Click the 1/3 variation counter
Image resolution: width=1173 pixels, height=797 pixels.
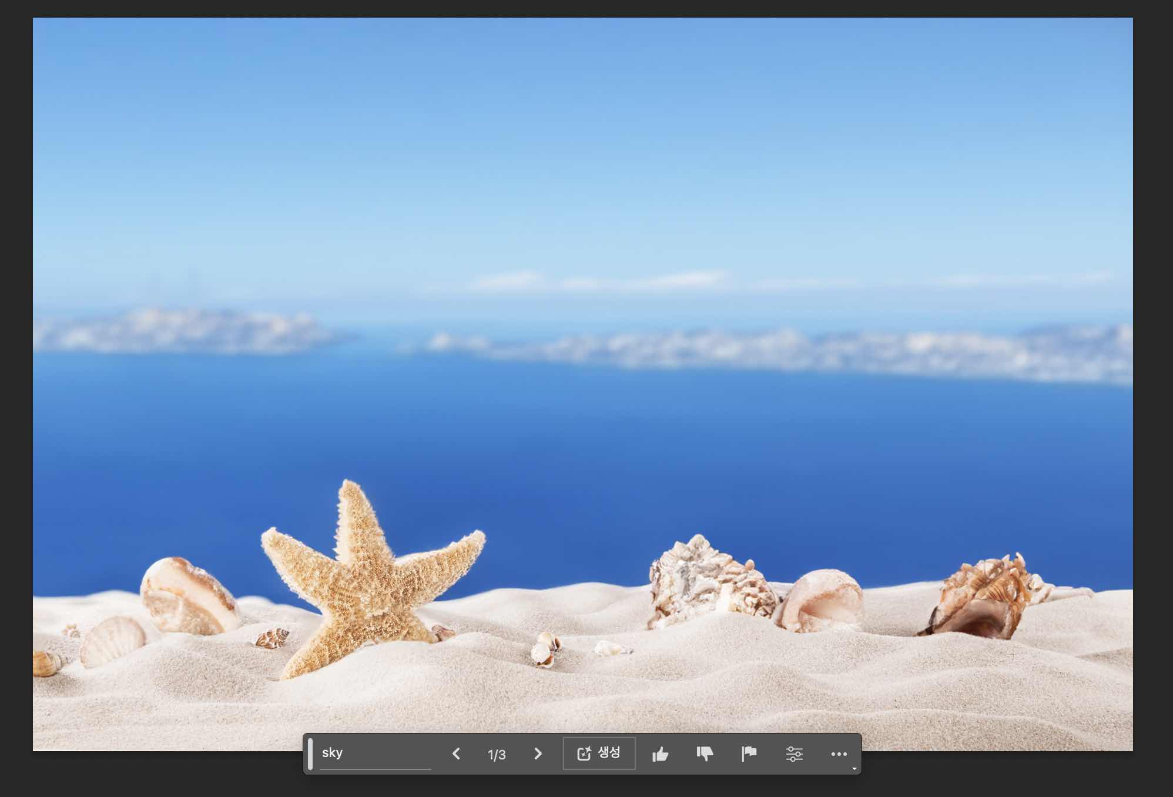[497, 754]
